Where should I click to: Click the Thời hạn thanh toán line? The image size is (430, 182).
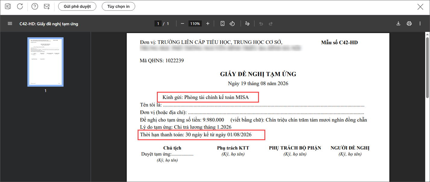tap(196, 135)
